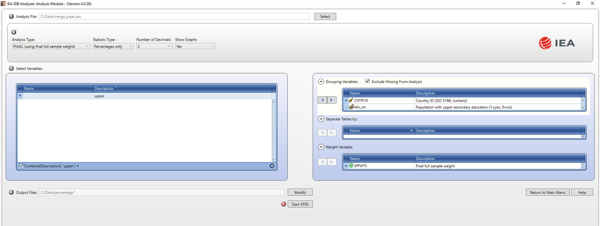The height and width of the screenshot is (226, 600).
Task: Click the SPFWT0 weight scale icon
Action: [351, 166]
